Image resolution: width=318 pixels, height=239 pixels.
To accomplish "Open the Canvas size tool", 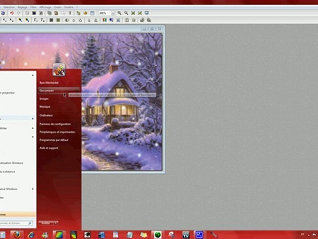I will pos(56,13).
